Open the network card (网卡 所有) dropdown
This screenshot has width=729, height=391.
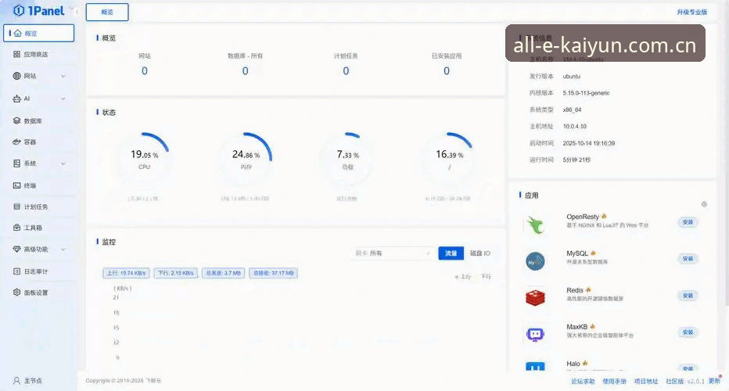(x=392, y=253)
